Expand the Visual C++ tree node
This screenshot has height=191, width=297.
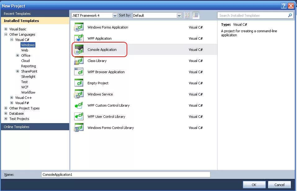point(11,97)
